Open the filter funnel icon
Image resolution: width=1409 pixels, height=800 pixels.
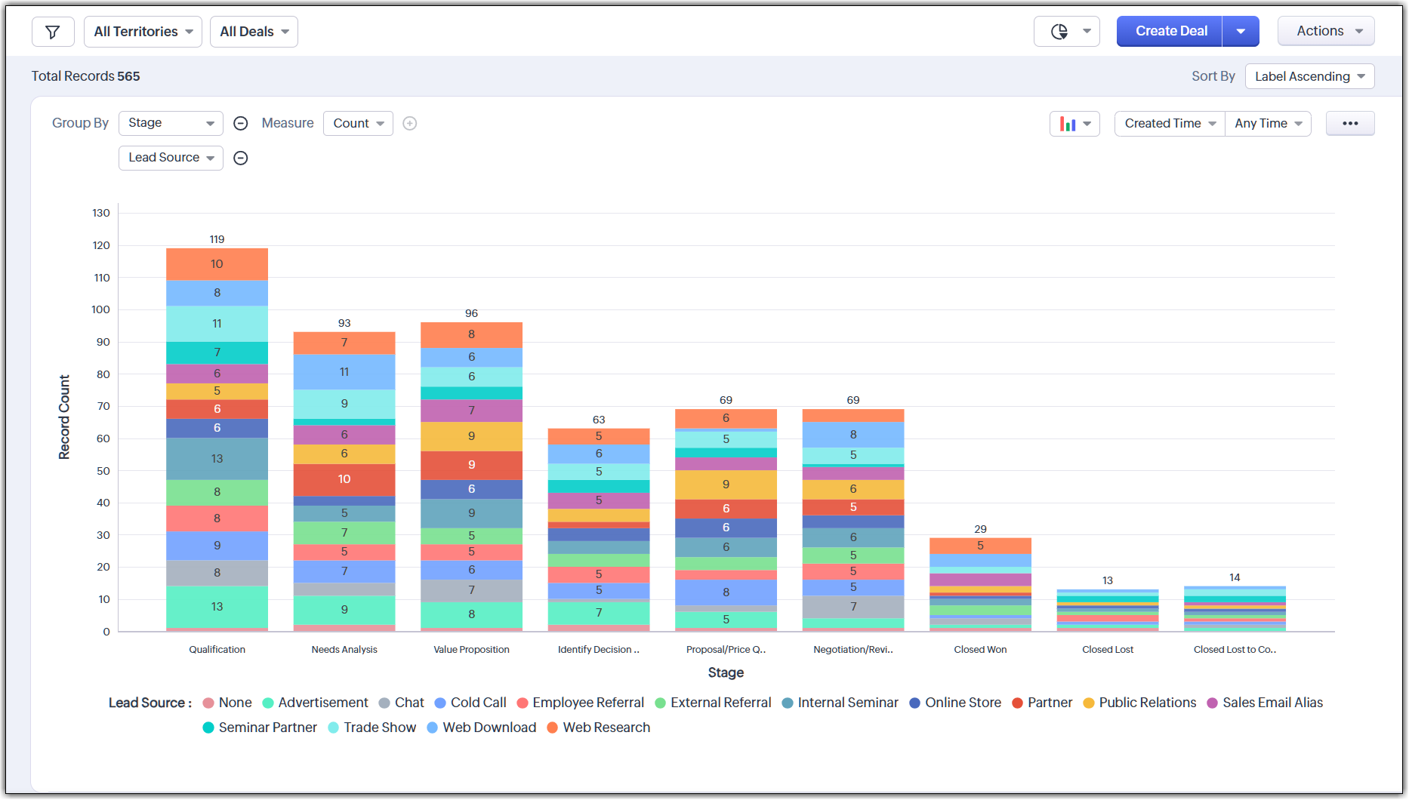coord(53,32)
